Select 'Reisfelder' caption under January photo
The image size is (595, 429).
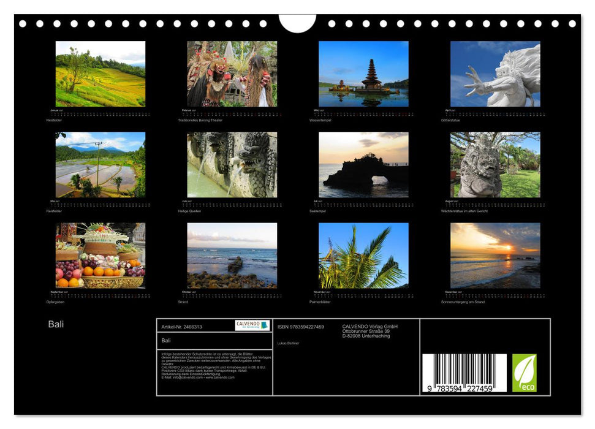point(54,120)
